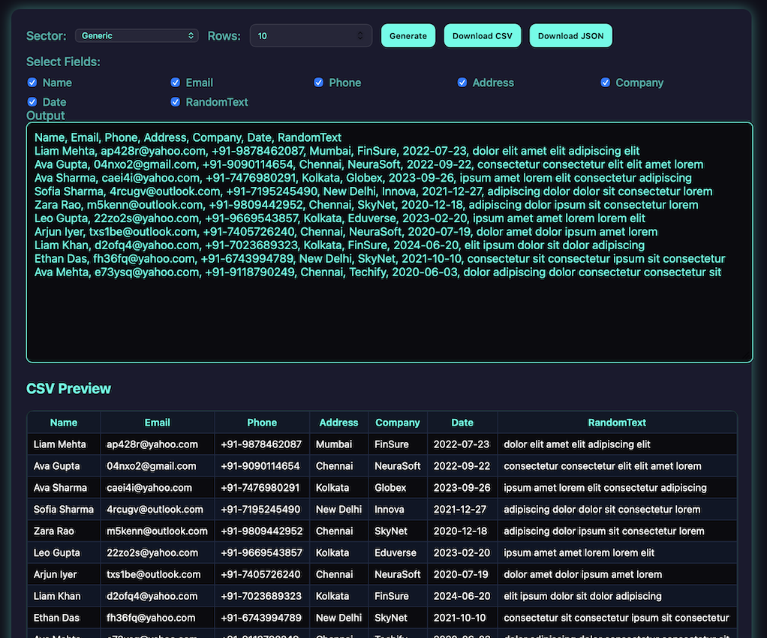Click the Rows stepper arrows

(360, 36)
